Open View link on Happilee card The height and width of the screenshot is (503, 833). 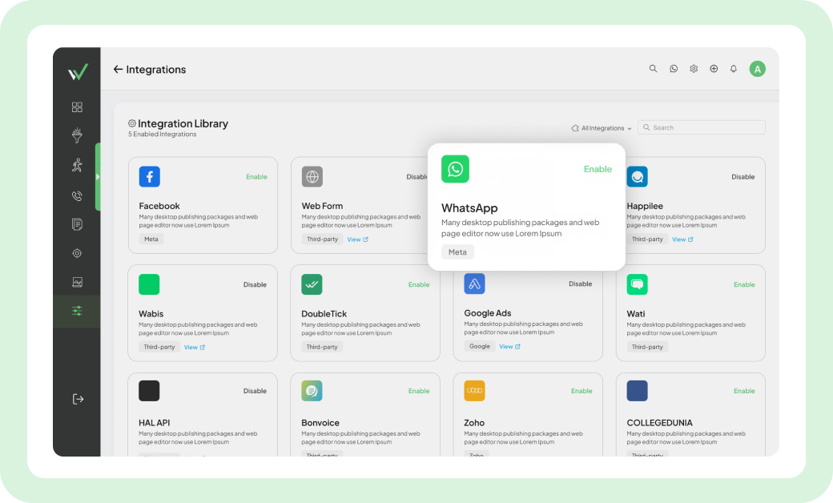pyautogui.click(x=682, y=239)
